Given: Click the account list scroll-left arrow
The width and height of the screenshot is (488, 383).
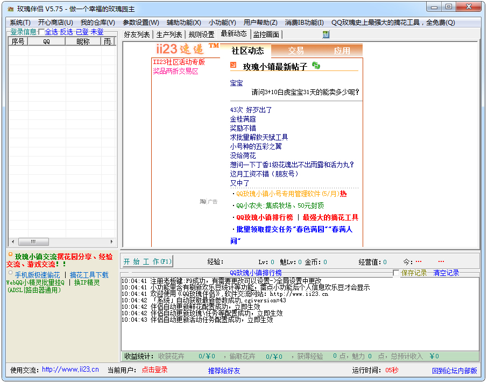Looking at the screenshot, I should tap(13, 242).
